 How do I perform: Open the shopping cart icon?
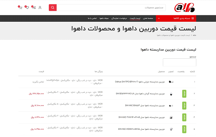20,7
